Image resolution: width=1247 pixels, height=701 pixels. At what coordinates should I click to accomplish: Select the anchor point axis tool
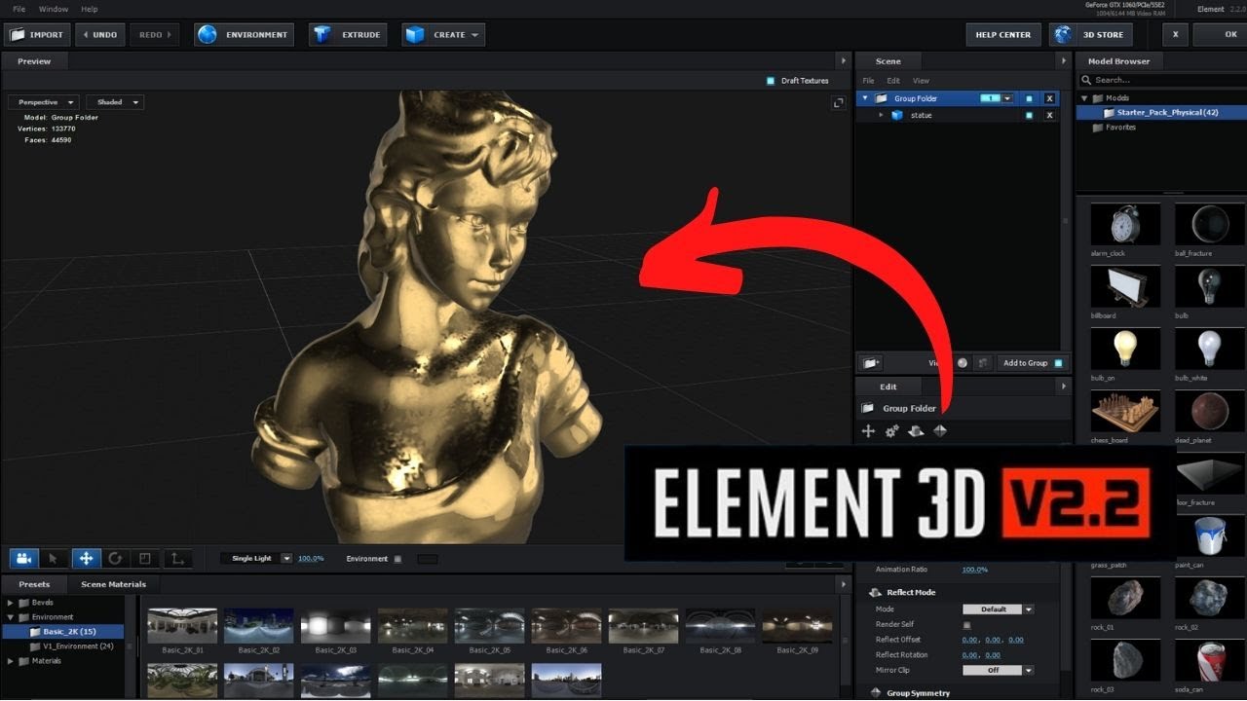click(x=176, y=559)
